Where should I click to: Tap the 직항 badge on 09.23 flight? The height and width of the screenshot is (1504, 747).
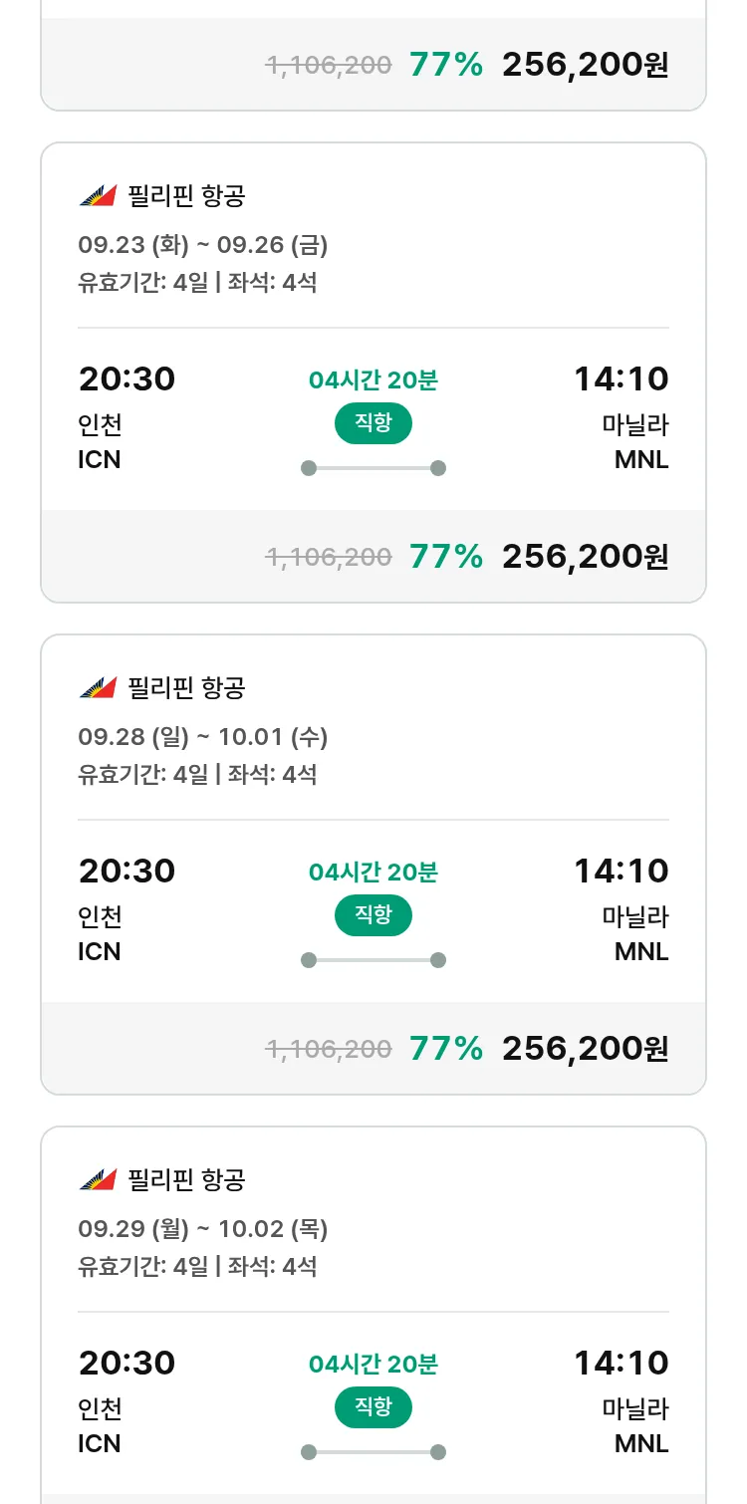(x=373, y=423)
